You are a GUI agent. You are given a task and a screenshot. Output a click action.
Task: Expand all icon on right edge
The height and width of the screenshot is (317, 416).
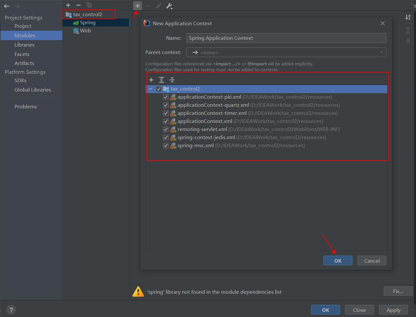(408, 30)
